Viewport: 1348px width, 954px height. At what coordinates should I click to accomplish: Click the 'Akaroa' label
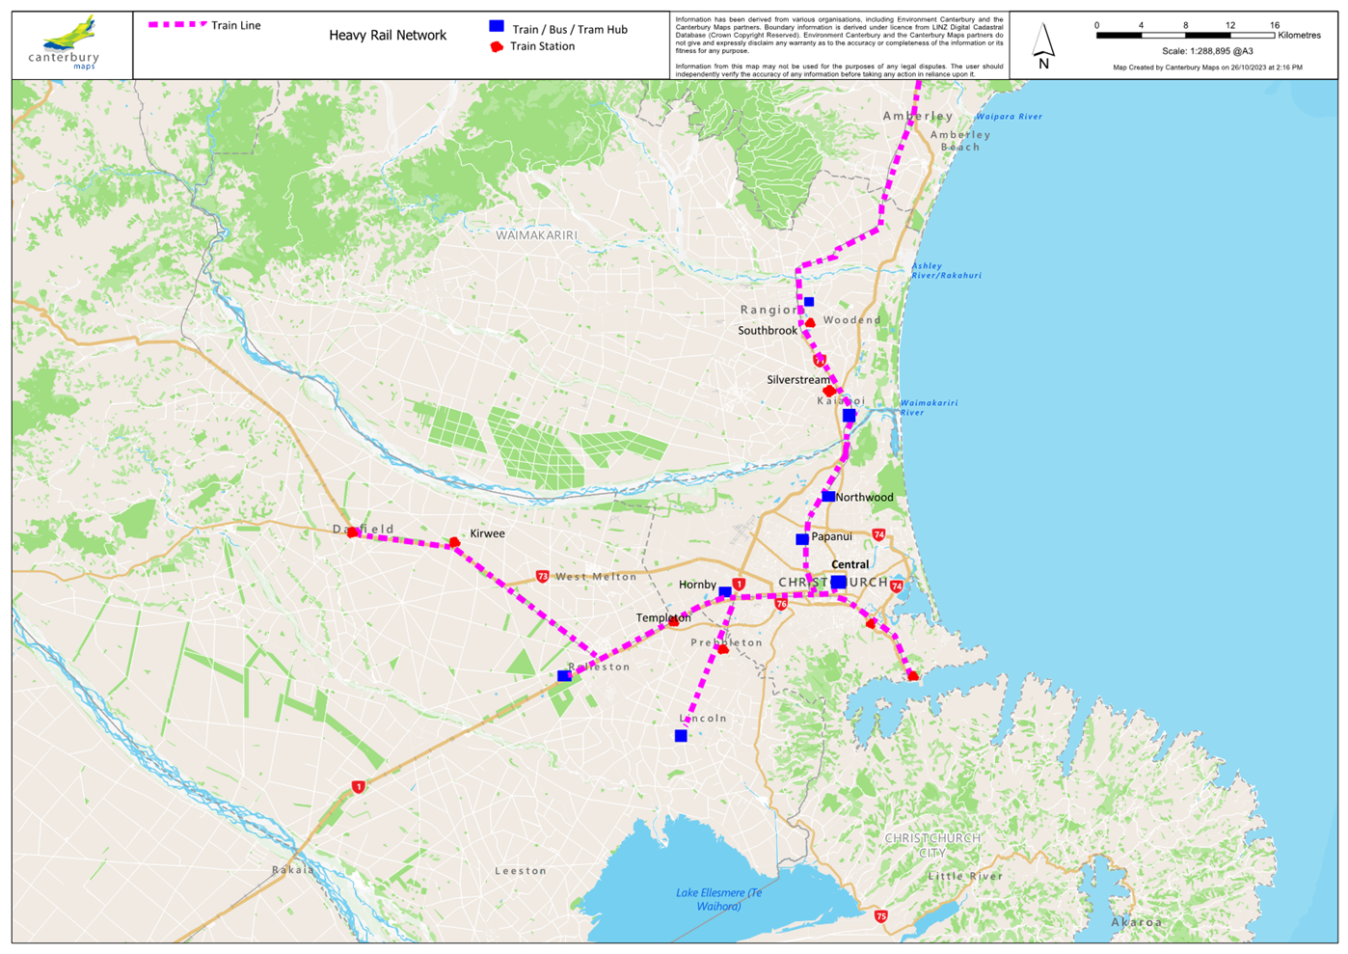pos(1136,922)
